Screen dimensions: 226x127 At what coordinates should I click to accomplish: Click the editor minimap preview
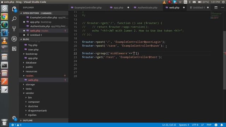(216, 15)
